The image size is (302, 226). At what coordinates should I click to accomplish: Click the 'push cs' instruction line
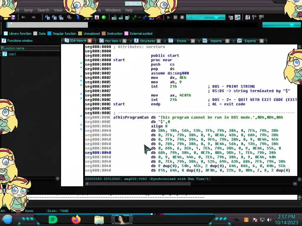tap(163, 64)
